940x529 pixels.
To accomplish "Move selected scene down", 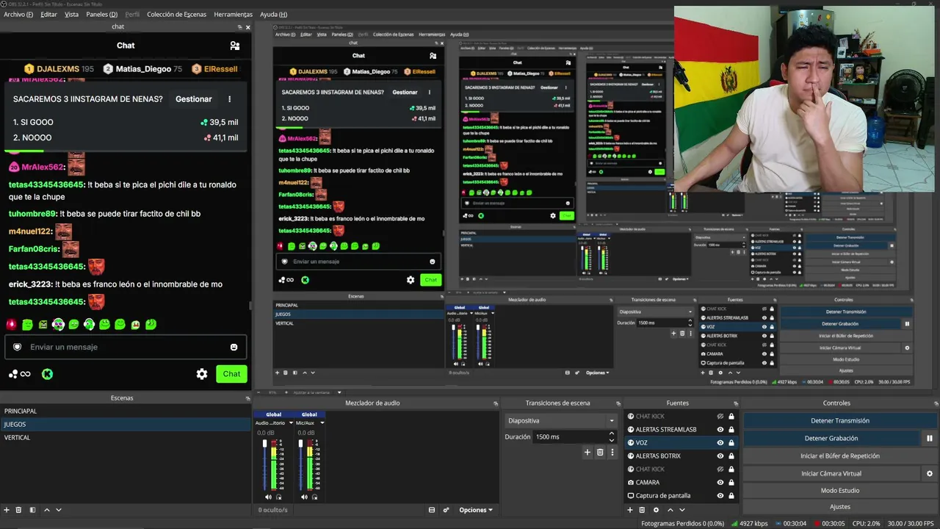I will (x=59, y=510).
